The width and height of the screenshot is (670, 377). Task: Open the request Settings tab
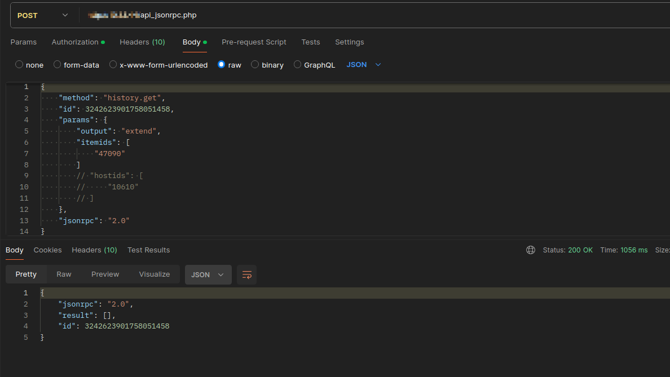tap(349, 42)
